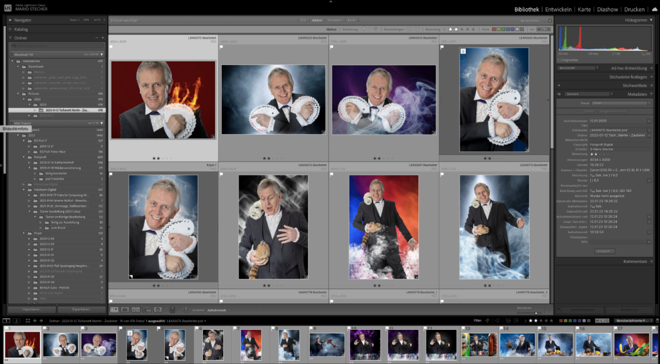This screenshot has height=364, width=660.
Task: Click the plus icon beside Stichwörter festlegen row
Action: point(559,86)
